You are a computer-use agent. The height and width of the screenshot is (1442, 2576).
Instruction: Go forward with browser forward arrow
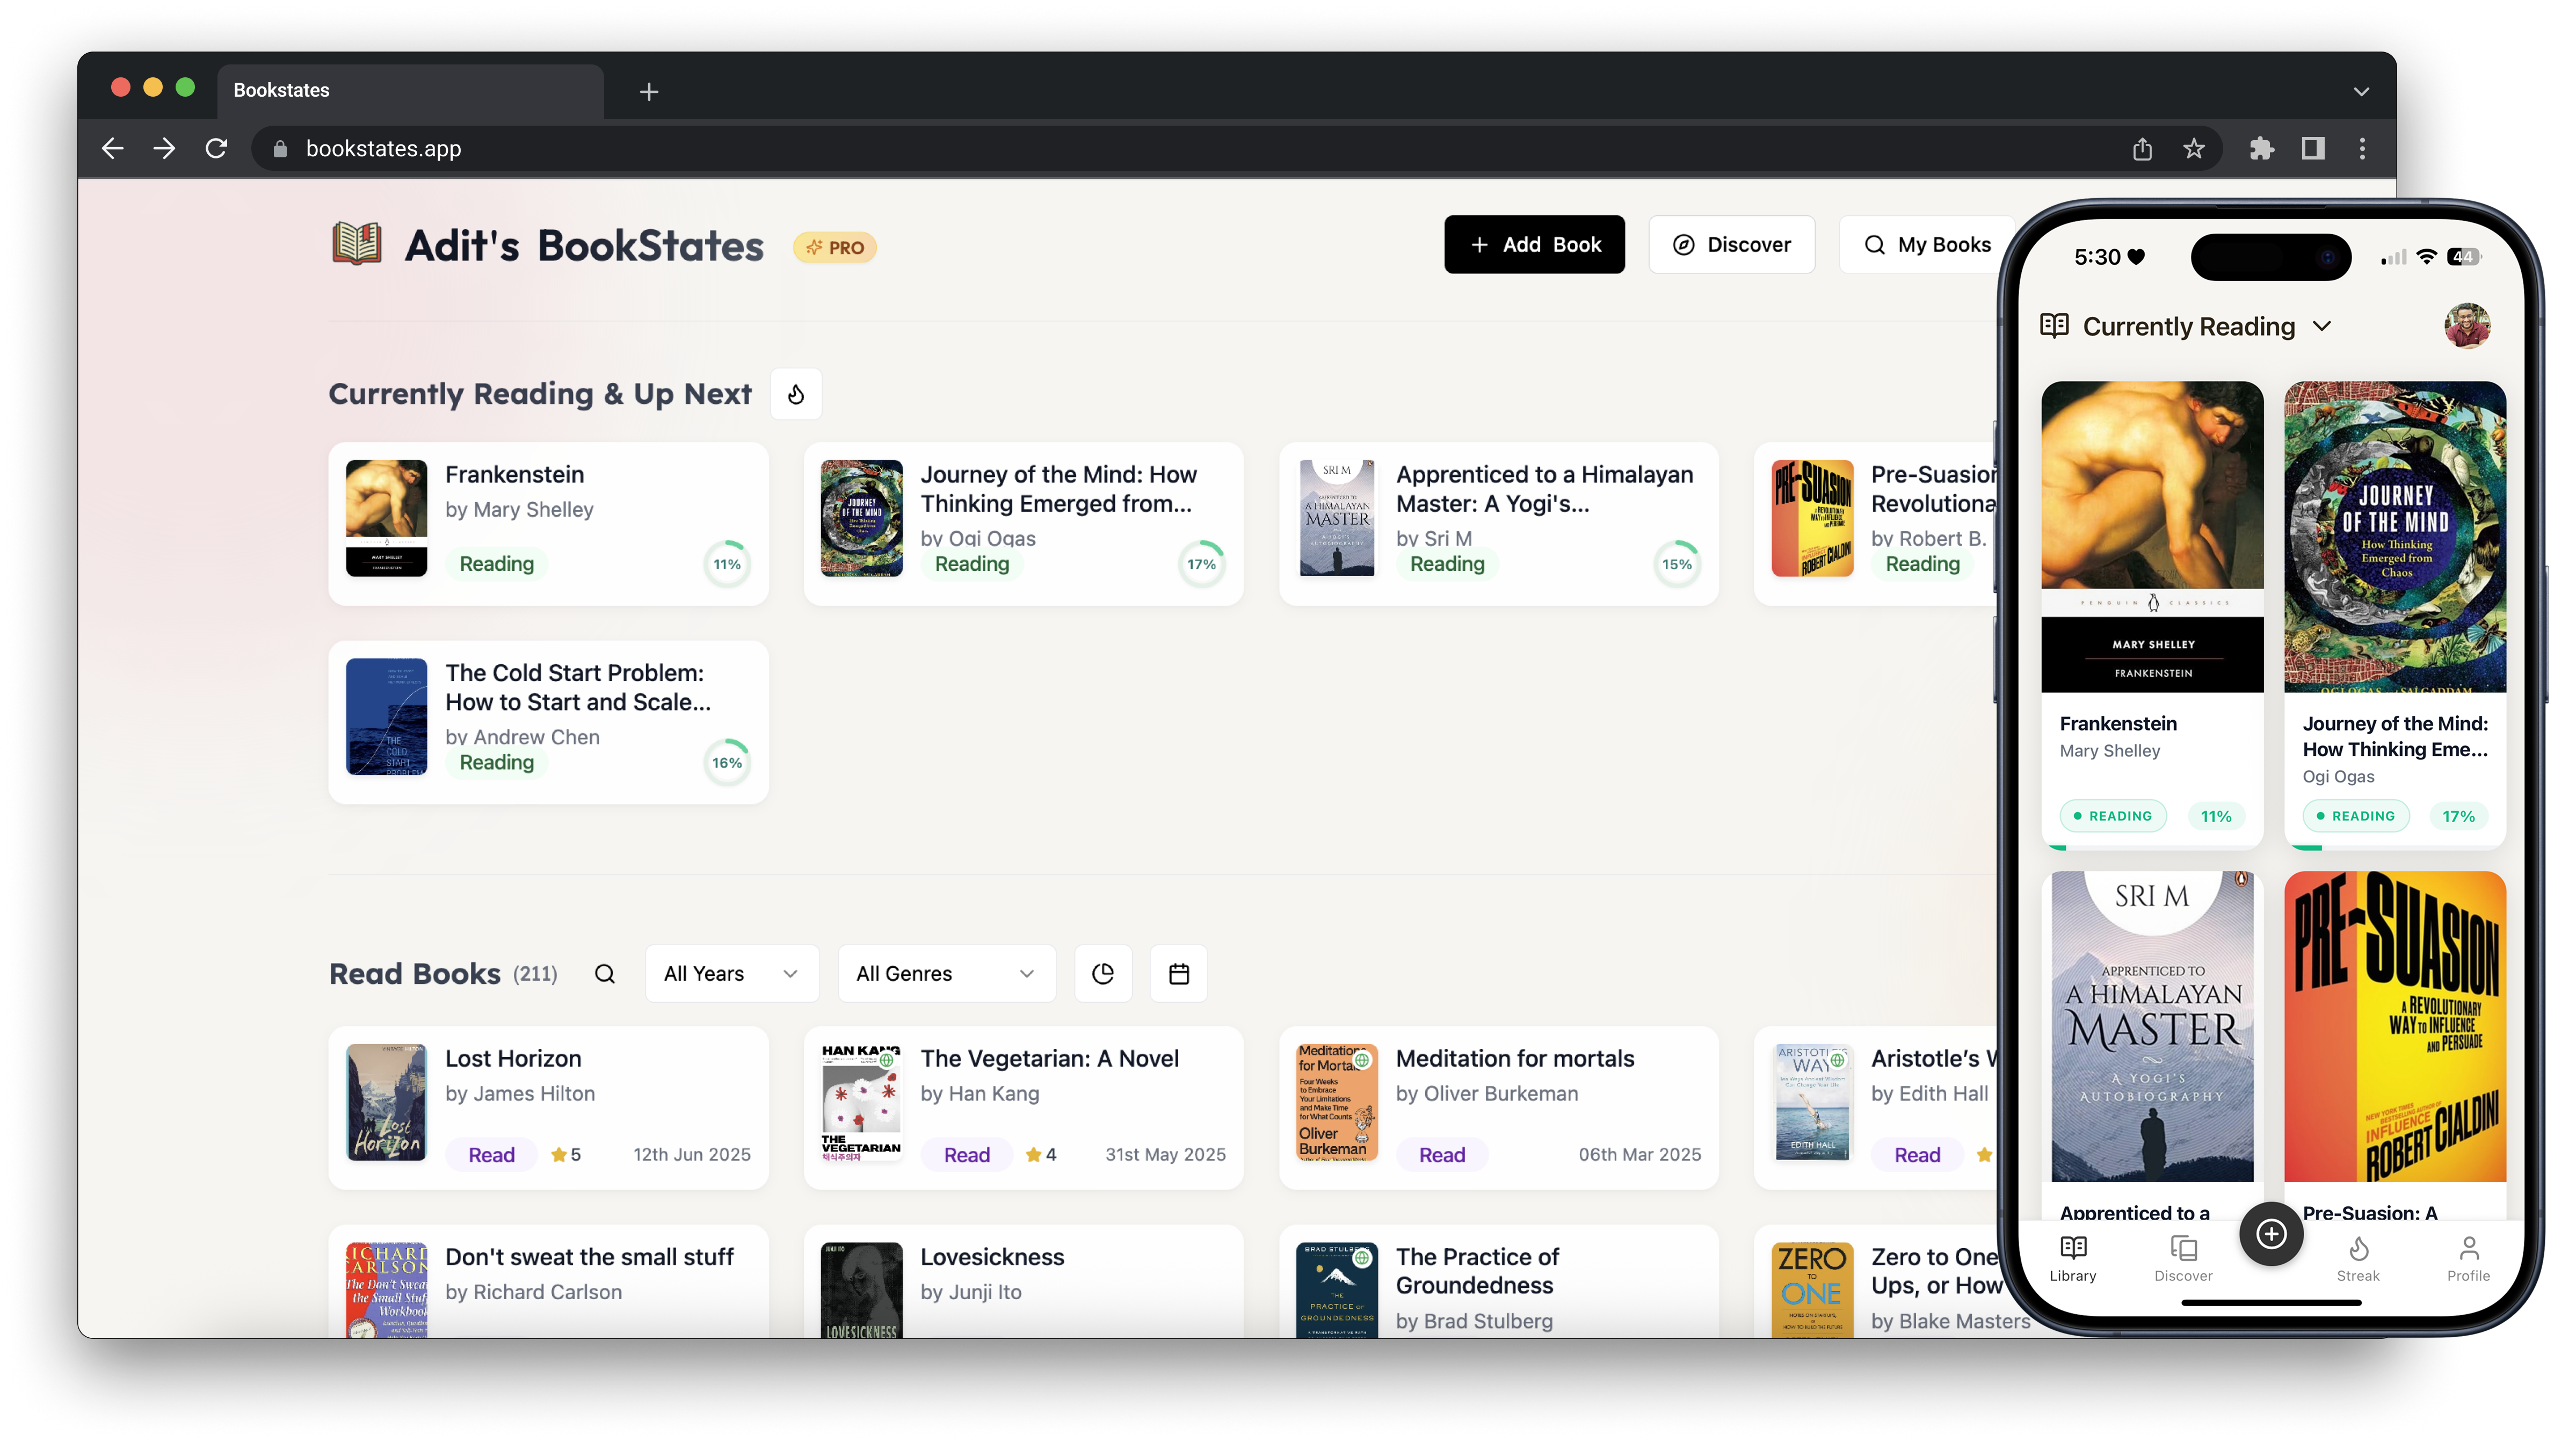click(164, 148)
